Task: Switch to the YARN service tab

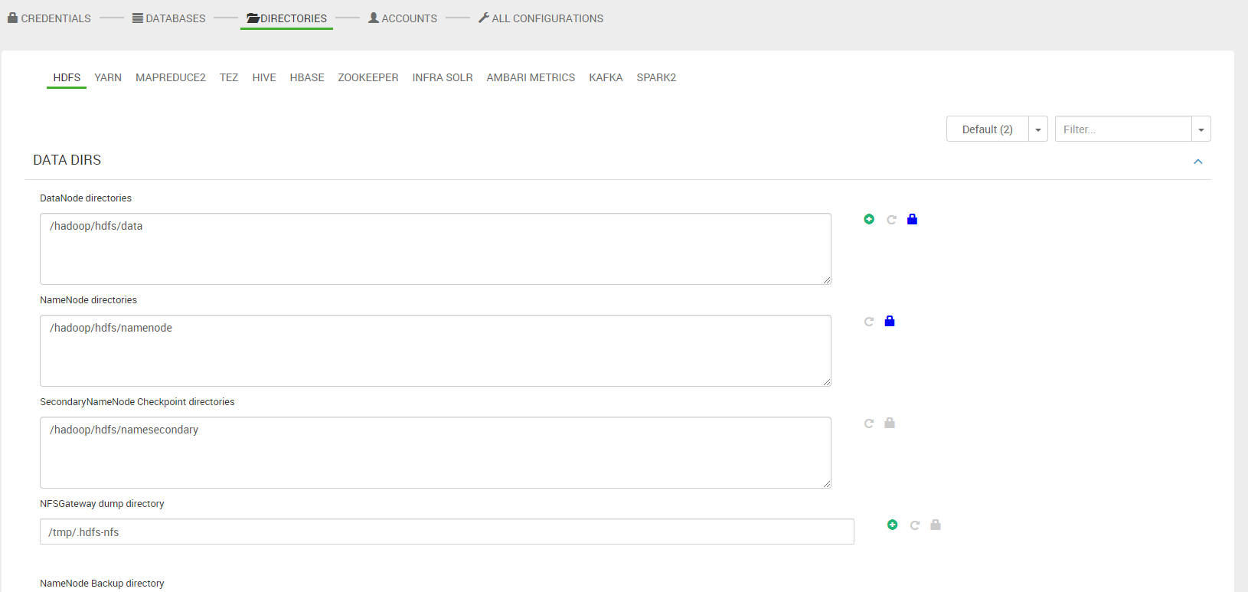Action: [108, 77]
